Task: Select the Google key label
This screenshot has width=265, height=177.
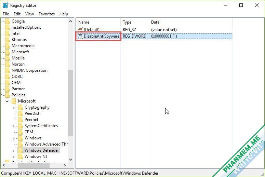Action: point(18,21)
